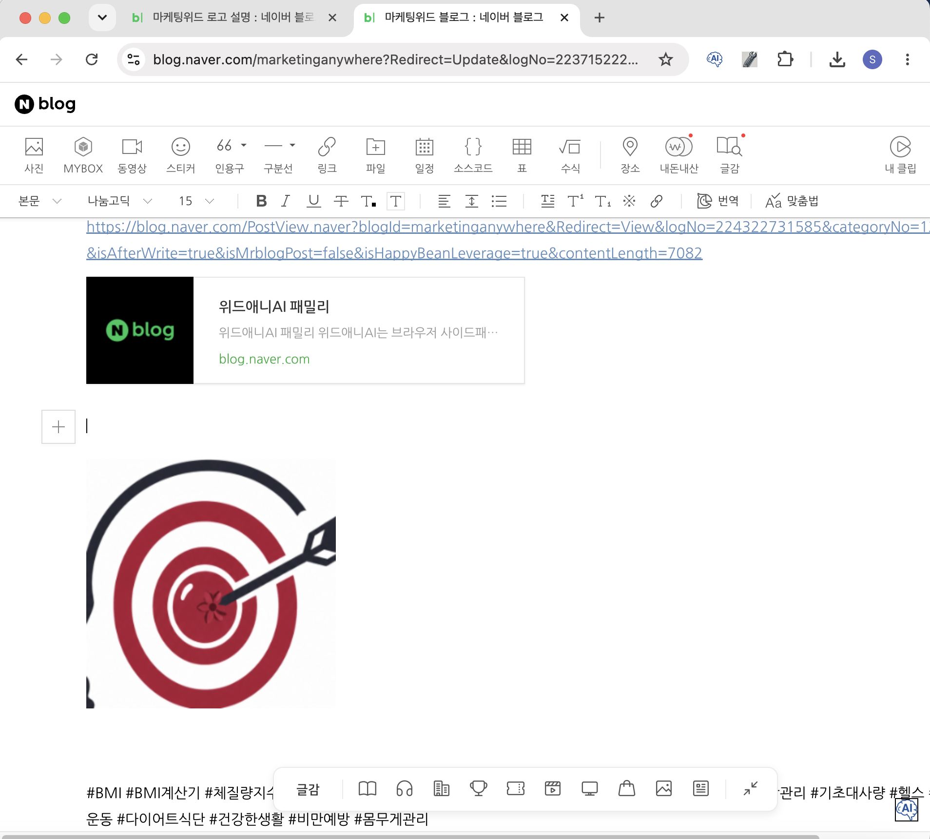Open TV category in 글감 bar
This screenshot has height=839, width=930.
click(590, 788)
